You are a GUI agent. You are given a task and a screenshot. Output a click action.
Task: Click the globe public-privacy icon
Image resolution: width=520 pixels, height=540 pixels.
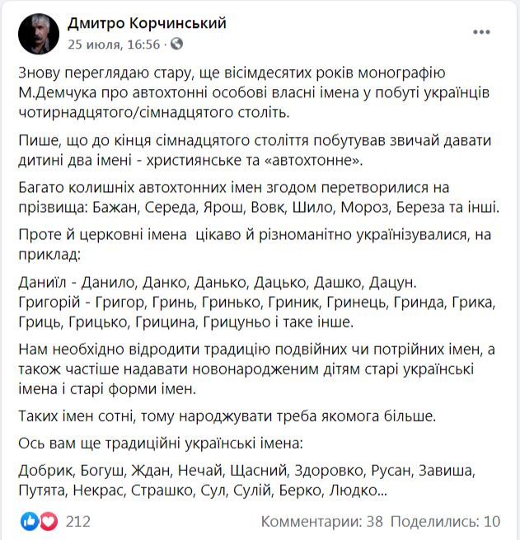(177, 44)
